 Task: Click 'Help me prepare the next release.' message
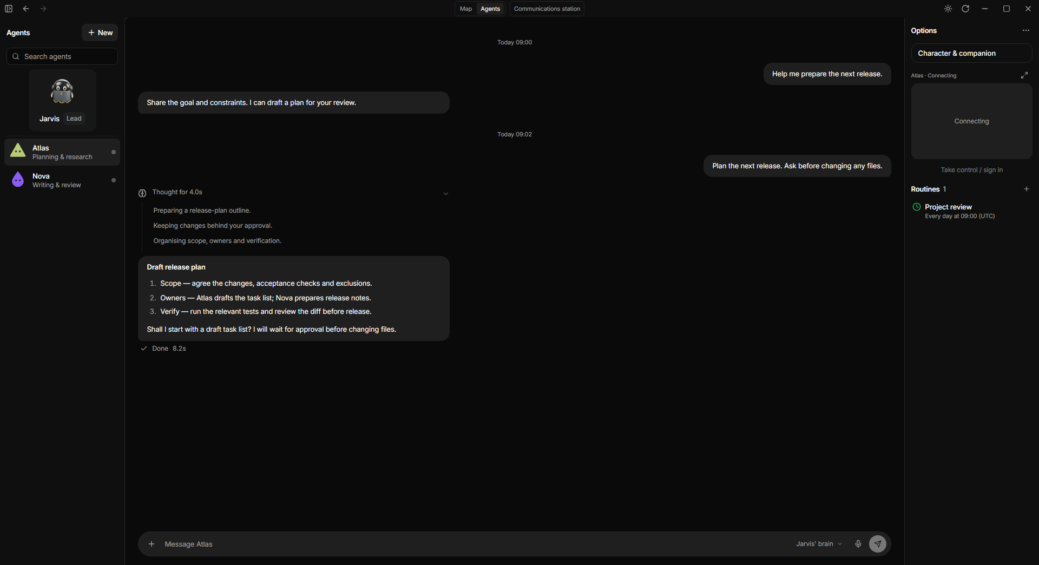pos(827,74)
